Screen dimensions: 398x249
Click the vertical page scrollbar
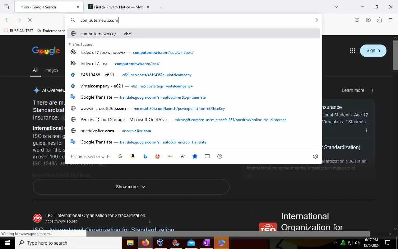(395, 55)
